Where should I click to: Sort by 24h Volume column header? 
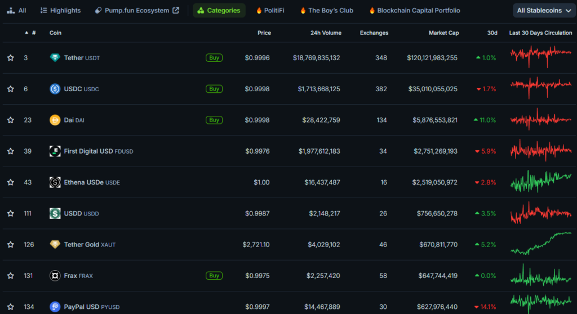[326, 33]
